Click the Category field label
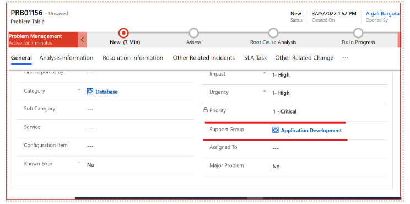This screenshot has width=410, height=204. click(34, 91)
